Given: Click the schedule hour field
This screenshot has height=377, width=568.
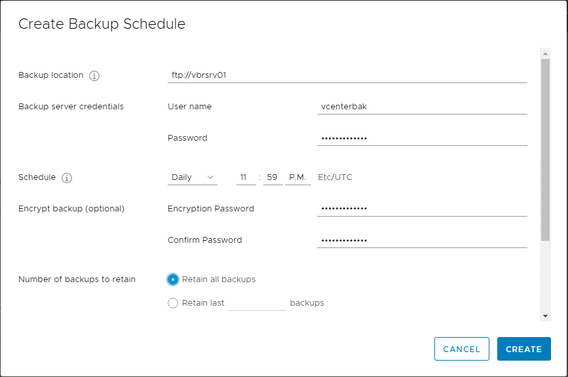Looking at the screenshot, I should point(246,177).
